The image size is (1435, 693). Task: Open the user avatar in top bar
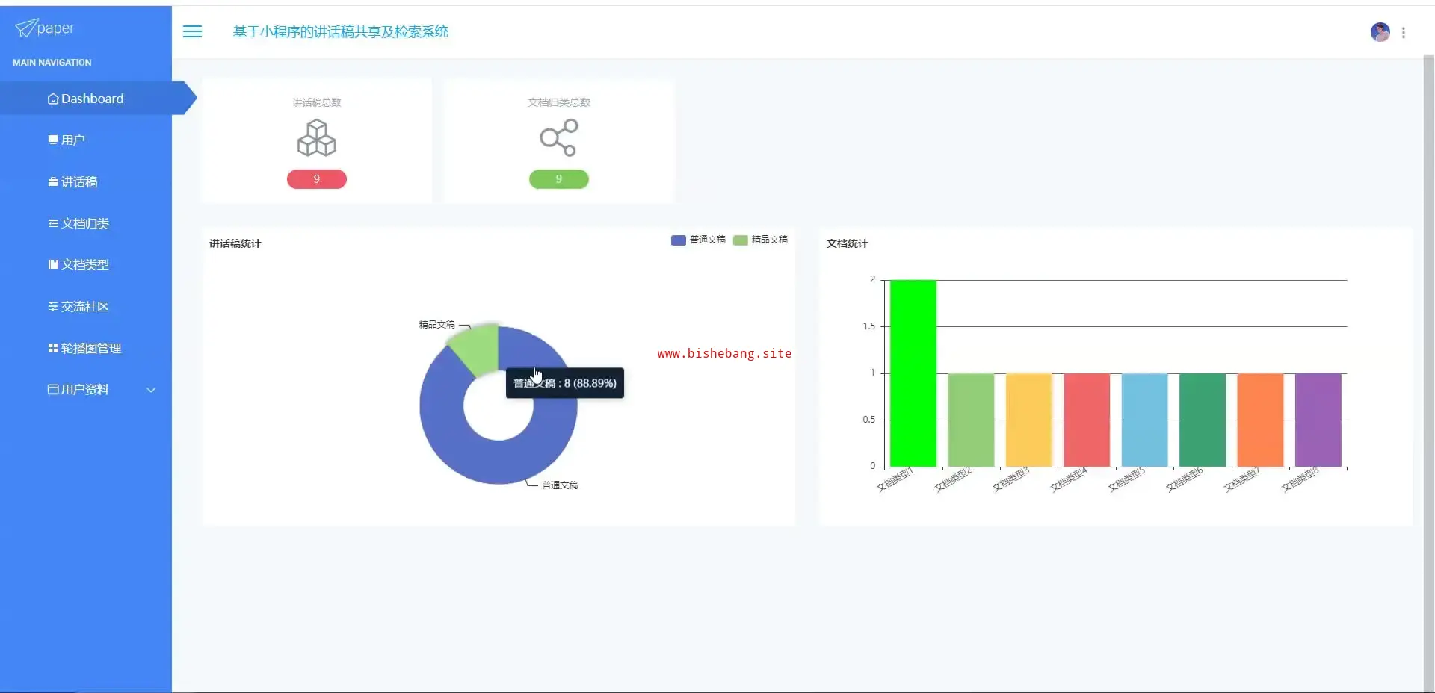tap(1380, 32)
